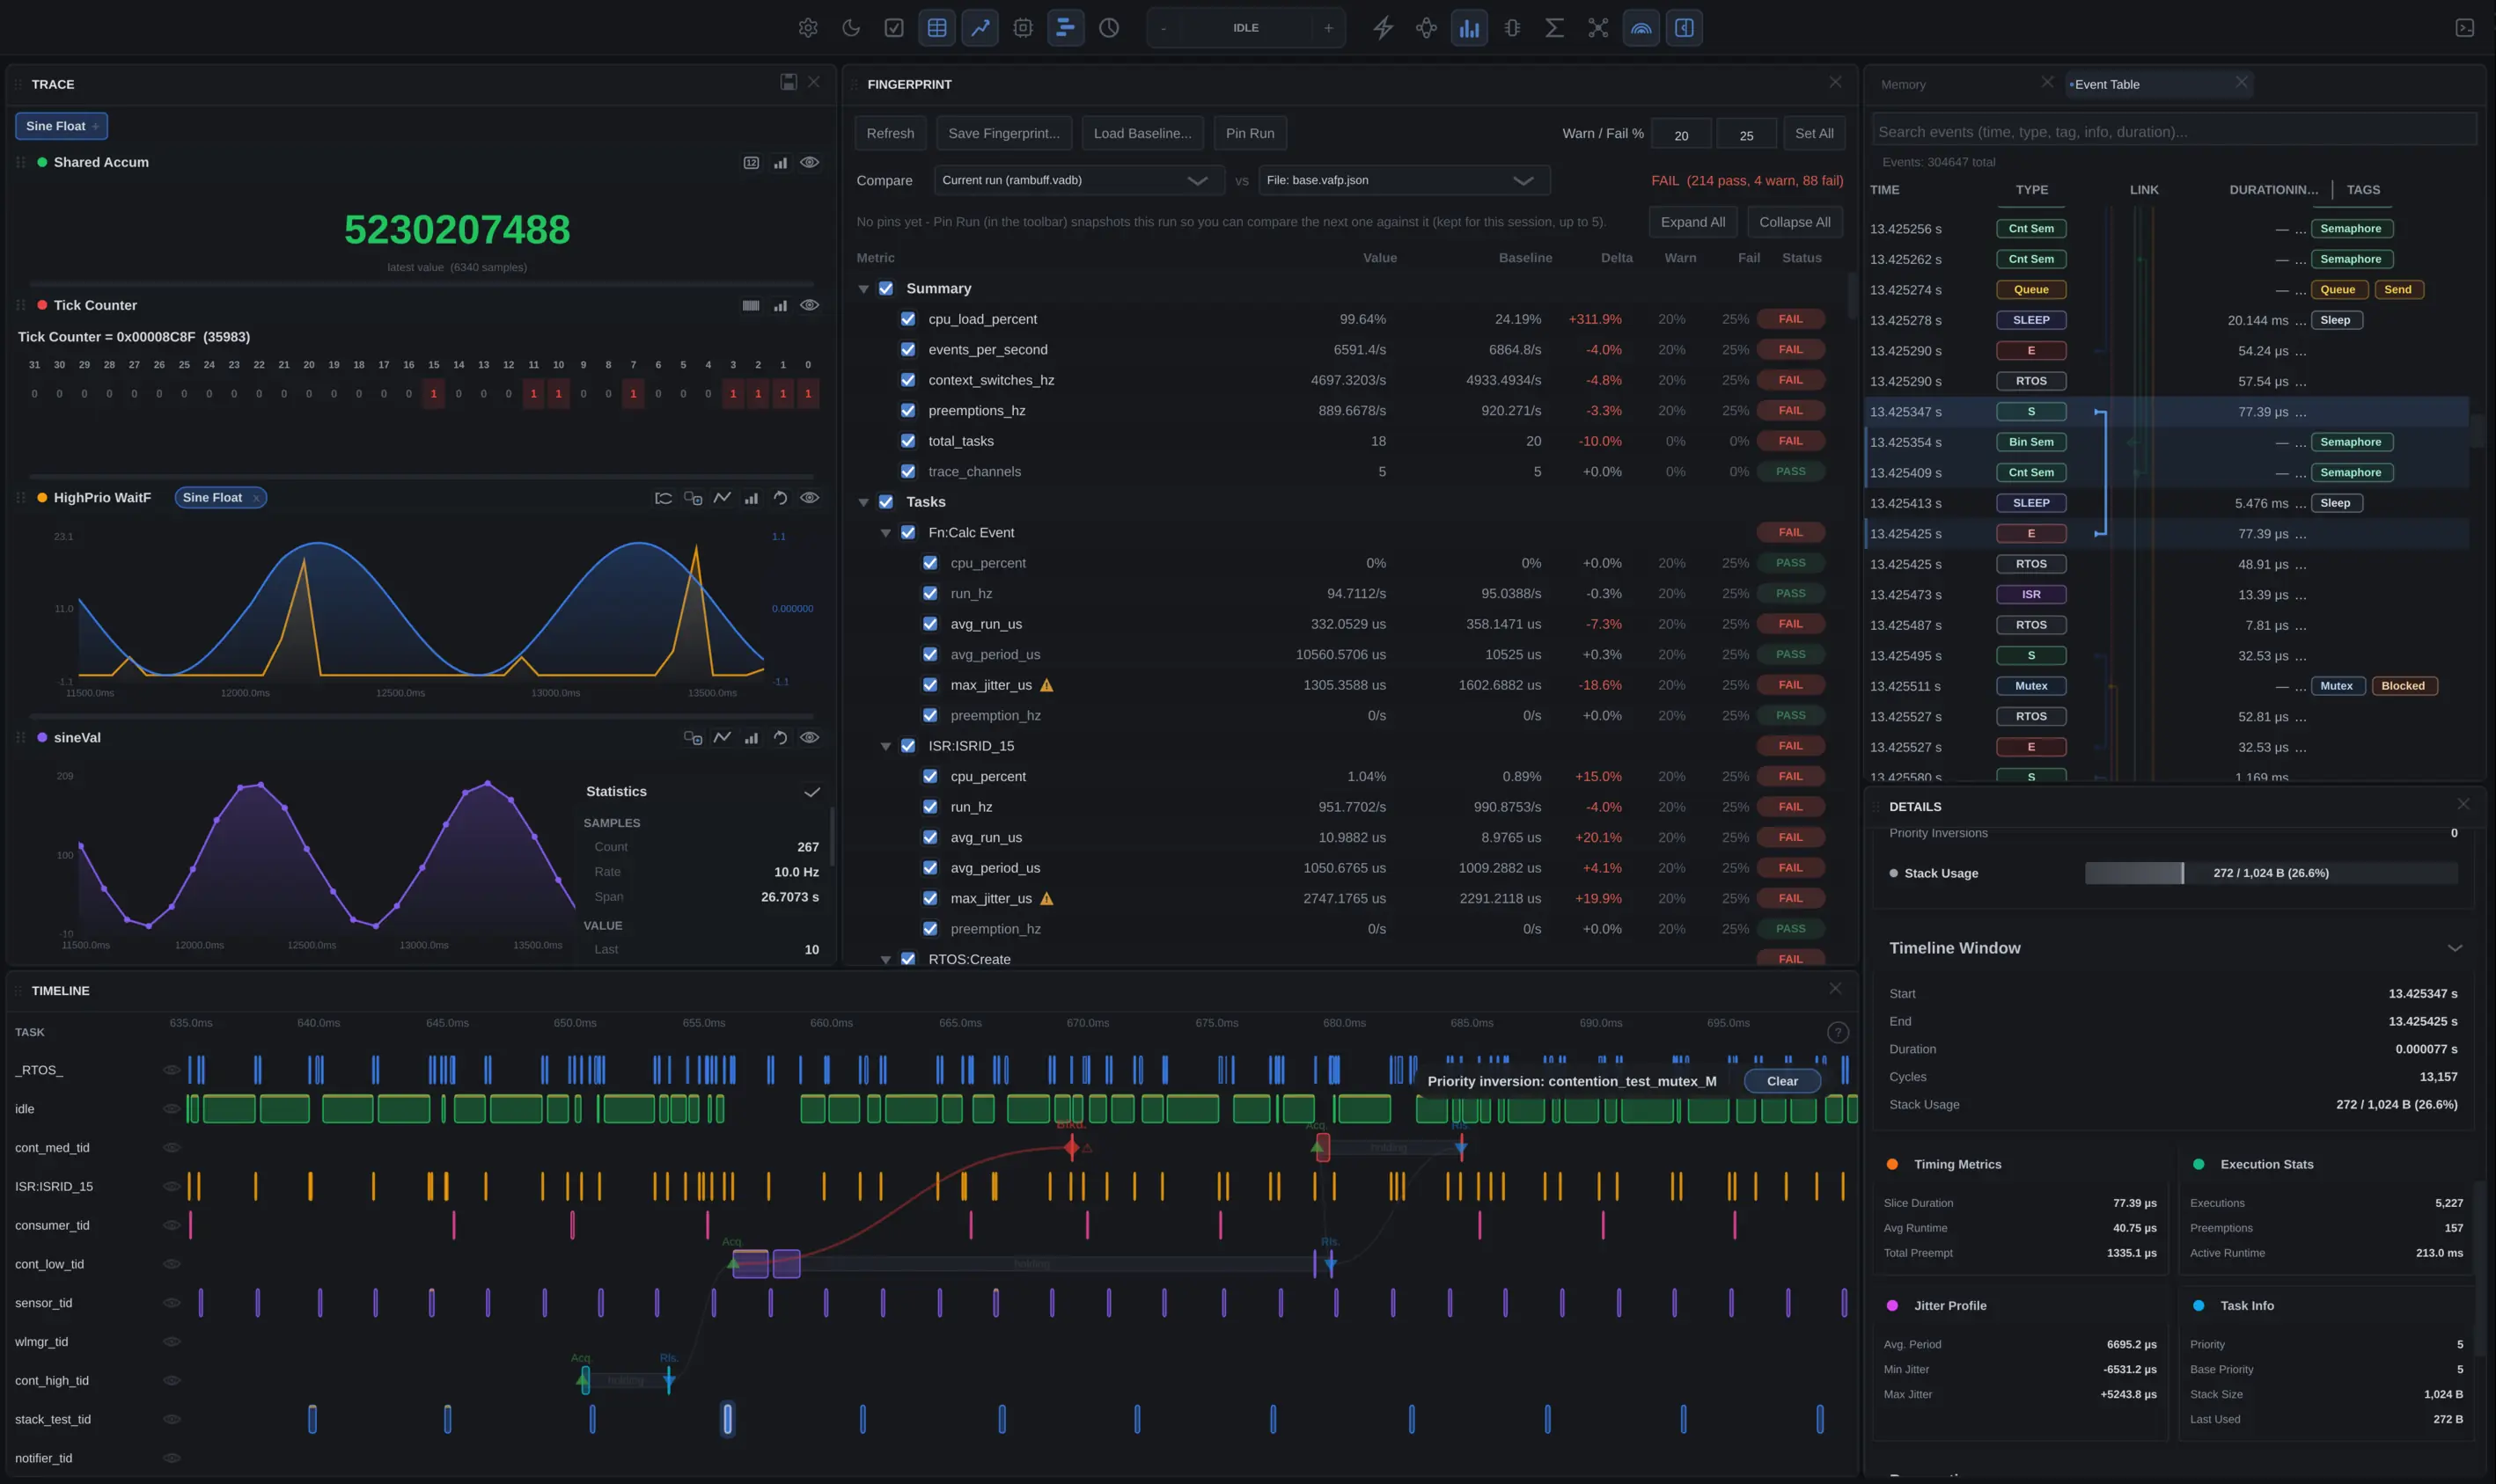The image size is (2496, 1484).
Task: Collapse the Fn:Calc Event tree node
Action: [x=885, y=533]
